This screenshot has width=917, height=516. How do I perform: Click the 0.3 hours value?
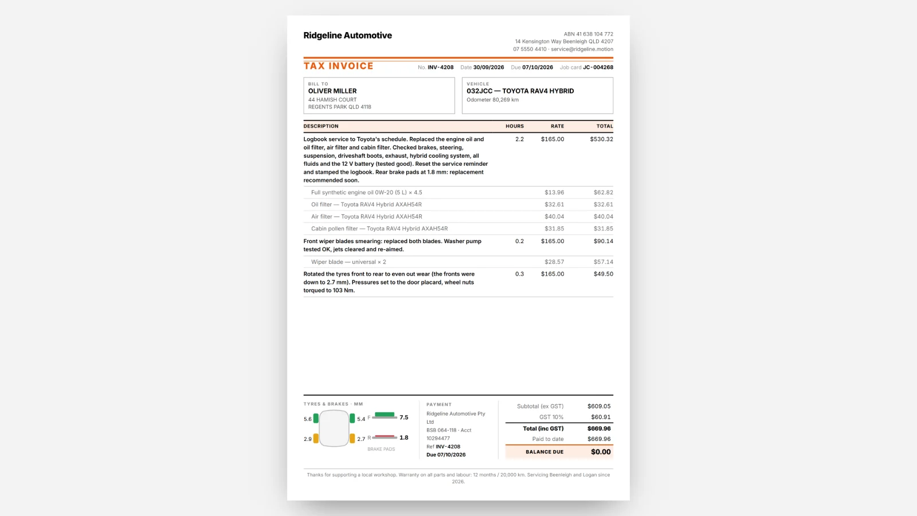pyautogui.click(x=519, y=274)
